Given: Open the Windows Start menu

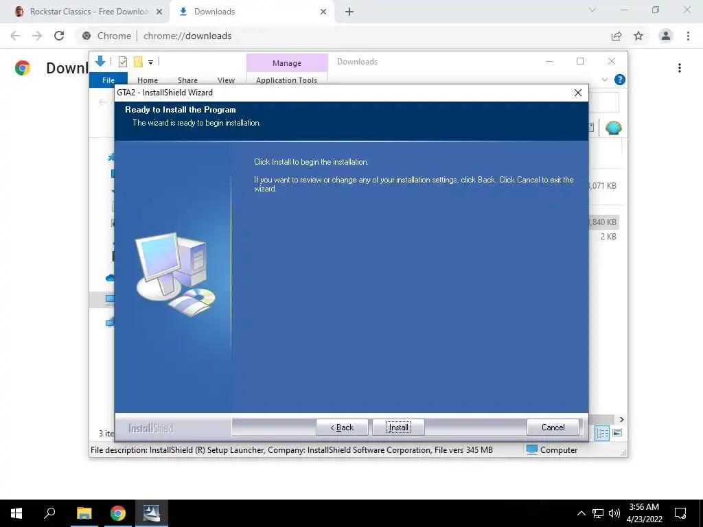Looking at the screenshot, I should 16,513.
